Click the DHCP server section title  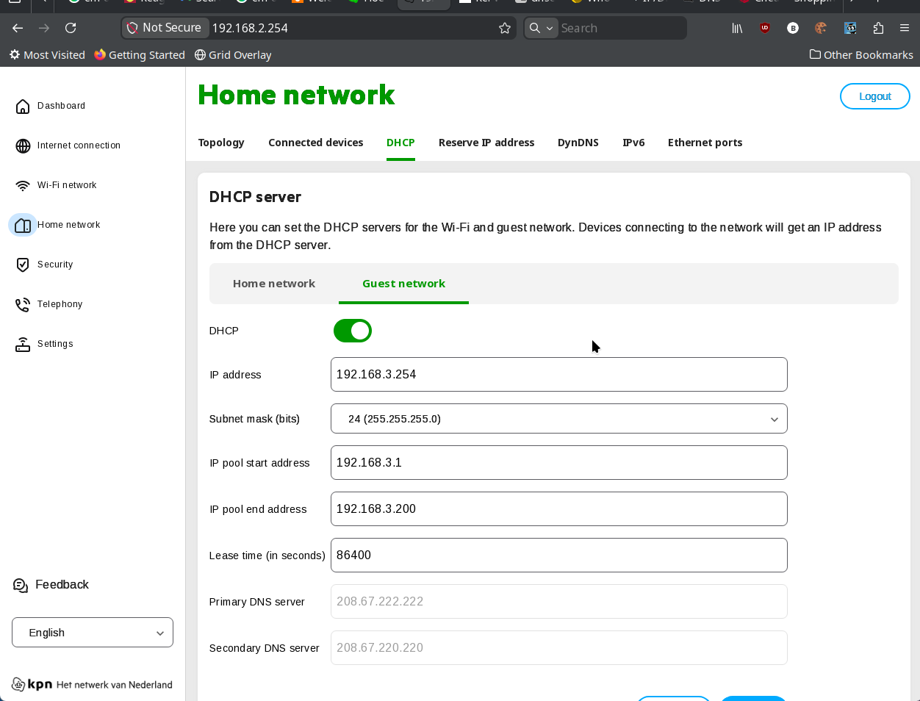point(255,197)
